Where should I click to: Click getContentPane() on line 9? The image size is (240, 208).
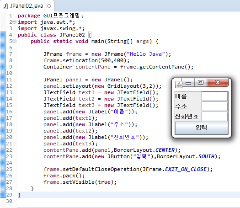coord(165,67)
